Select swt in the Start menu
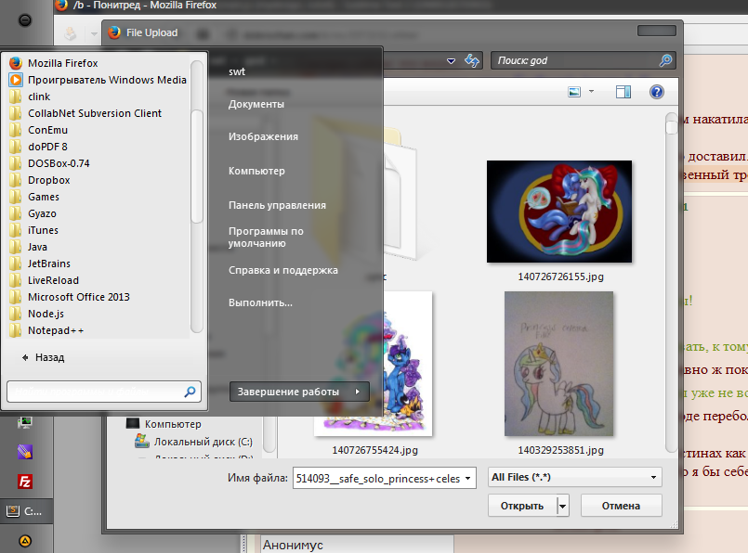 click(x=237, y=72)
